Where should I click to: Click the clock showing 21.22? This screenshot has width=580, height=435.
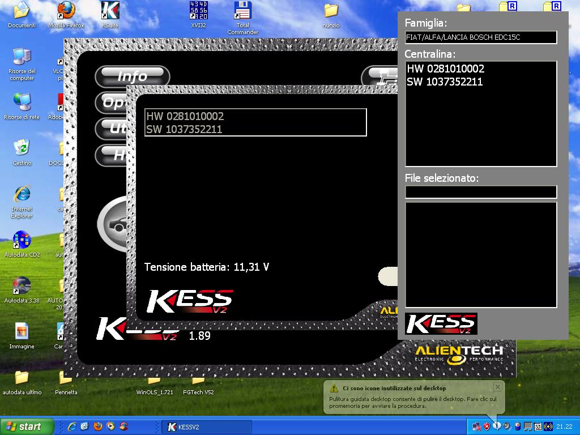click(564, 427)
